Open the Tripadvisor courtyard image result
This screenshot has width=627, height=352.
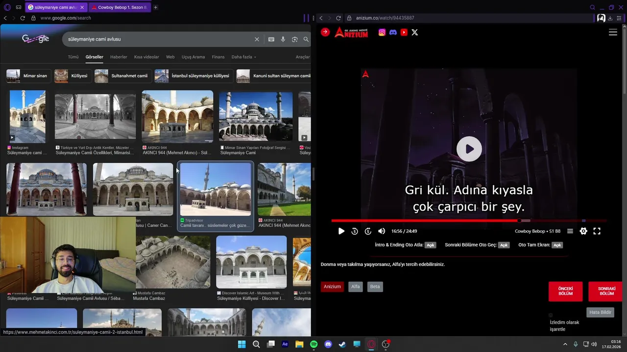point(216,190)
